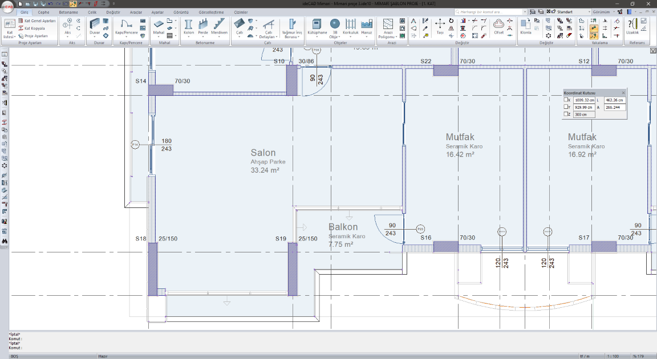Pick the Korkuluk railing tool
Viewport: 657px width, 359px height.
(x=350, y=26)
